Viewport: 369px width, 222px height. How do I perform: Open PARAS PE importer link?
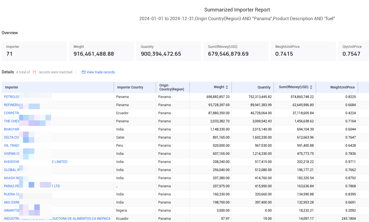[32, 186]
